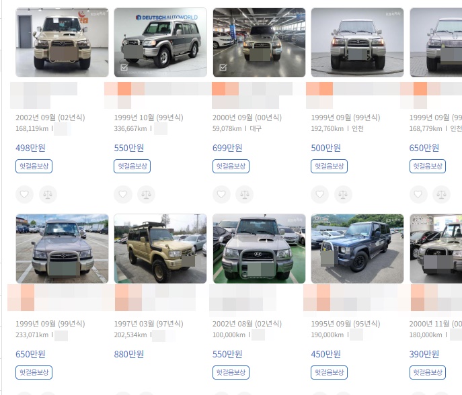Select 헛걸음보상 badge under 450만원
The image size is (462, 395).
click(329, 373)
